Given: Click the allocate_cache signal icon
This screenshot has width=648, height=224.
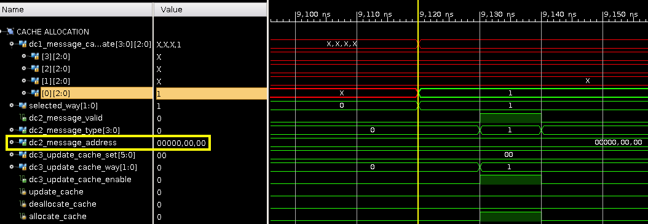Looking at the screenshot, I should (x=23, y=217).
